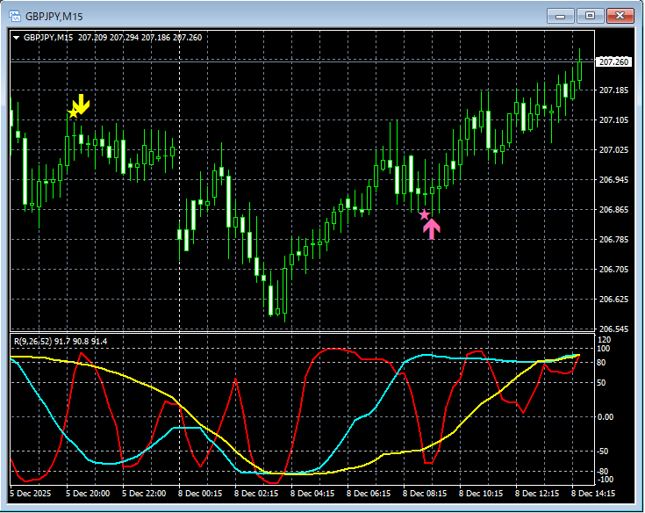Click the yellow star marker on chart
Screen dimensions: 645x513
[x=73, y=112]
